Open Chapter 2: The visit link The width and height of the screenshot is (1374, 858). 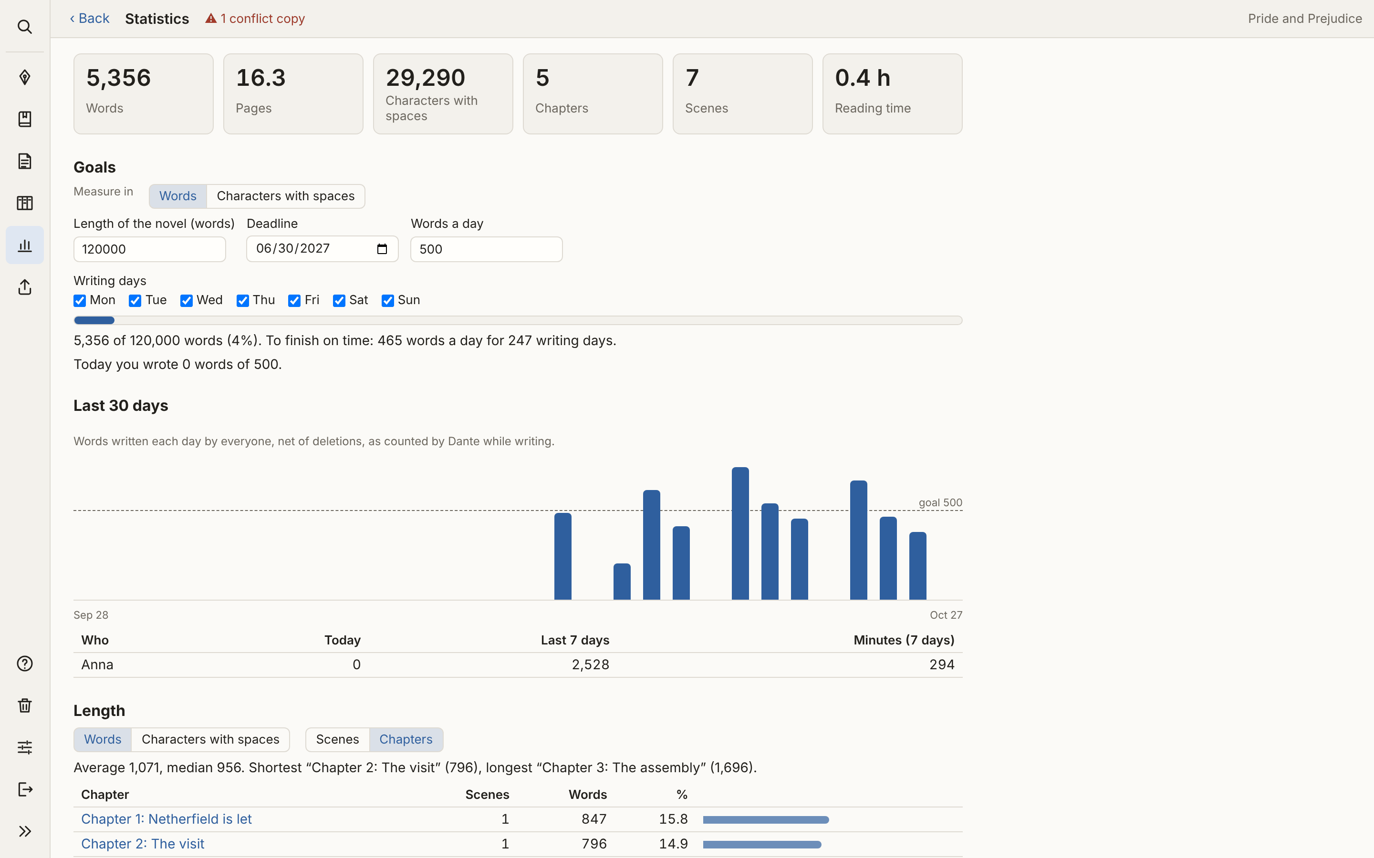point(143,844)
